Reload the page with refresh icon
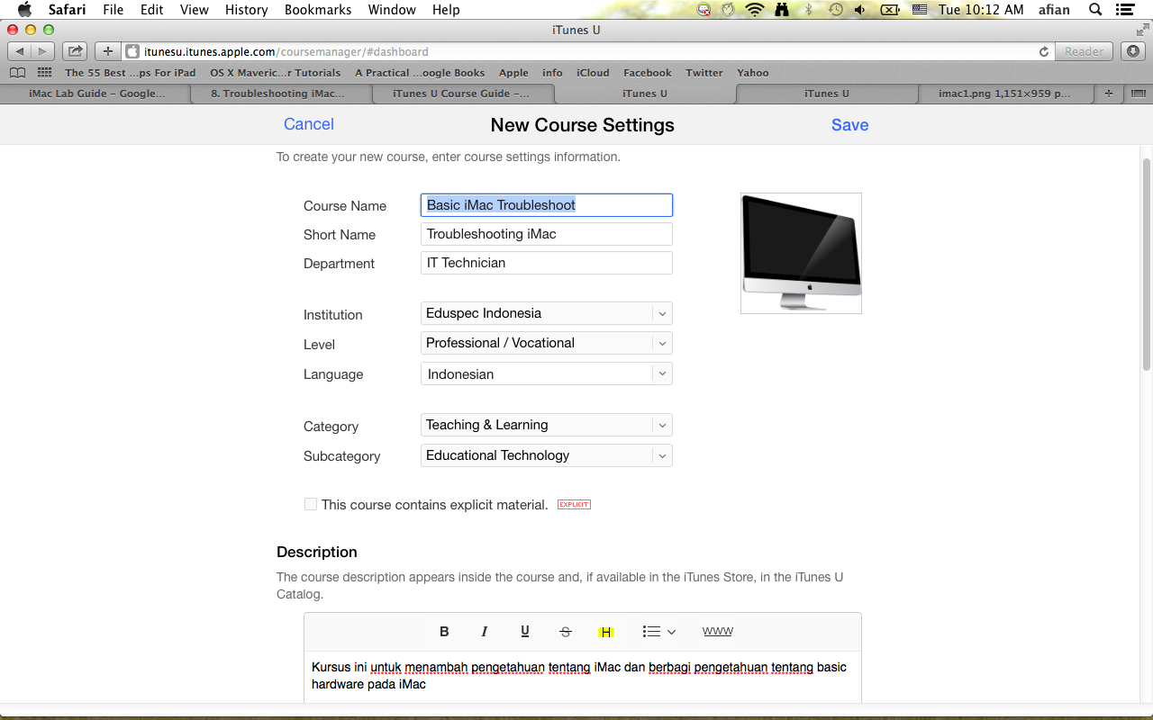1153x720 pixels. click(1044, 51)
